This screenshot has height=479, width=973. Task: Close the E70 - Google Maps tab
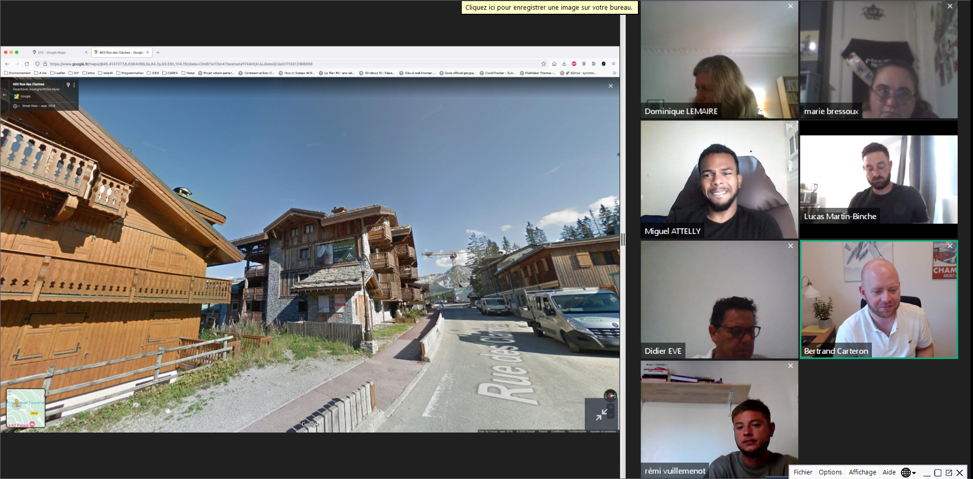coord(86,52)
